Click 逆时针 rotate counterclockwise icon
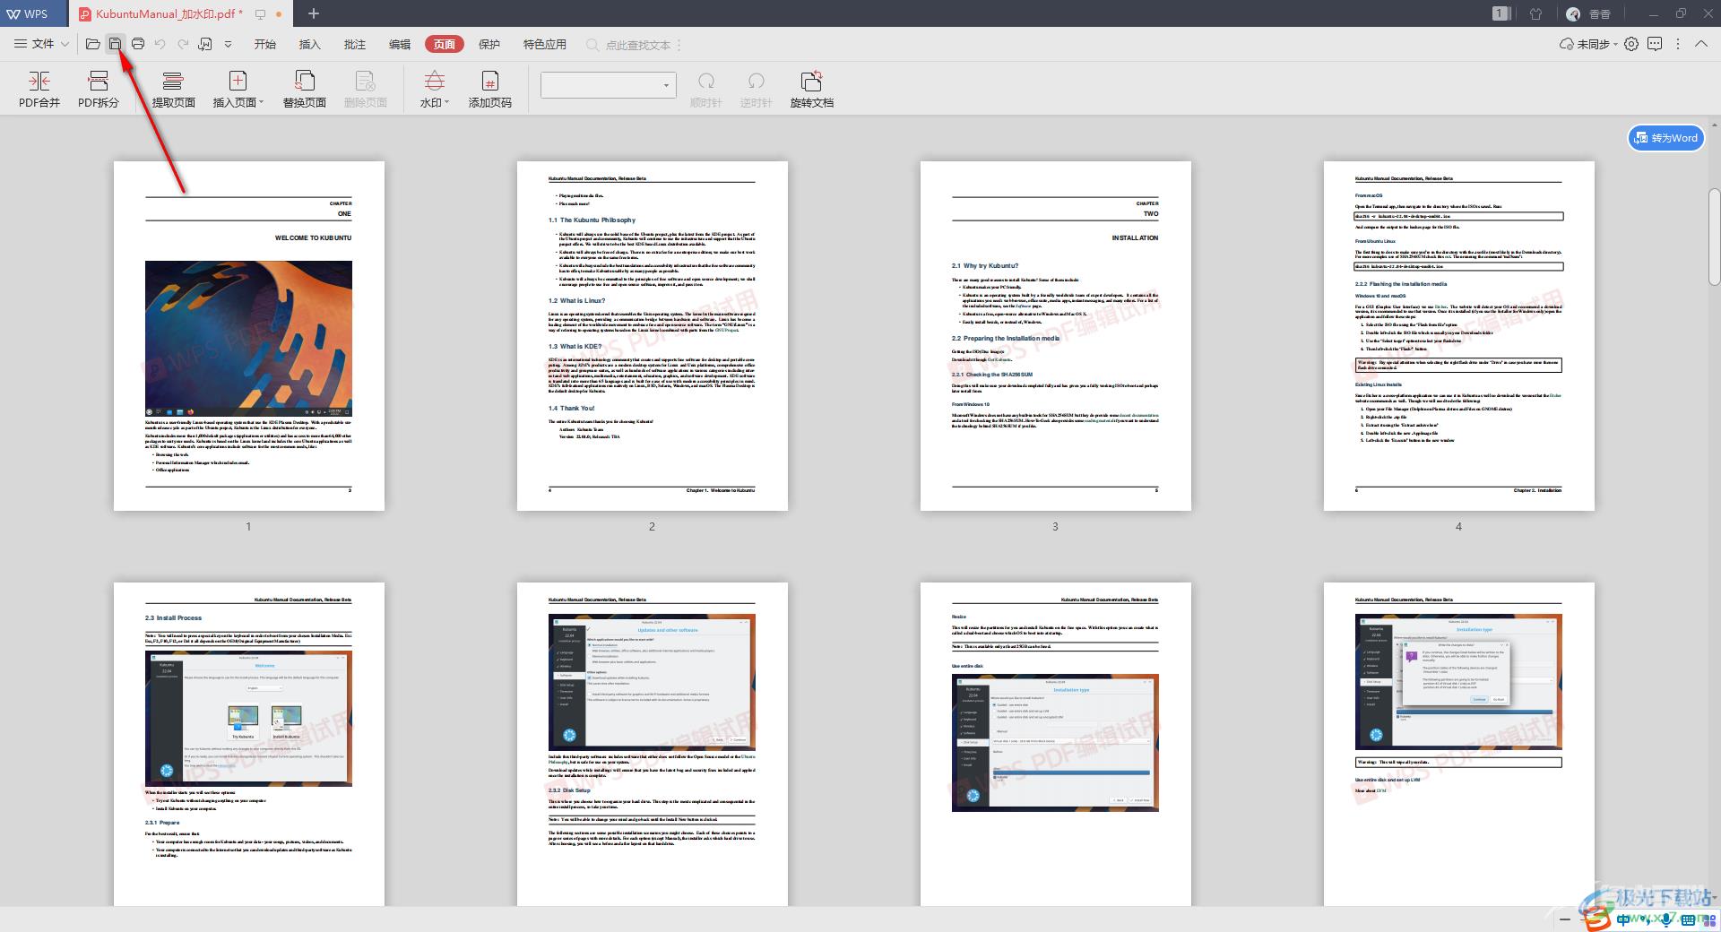 [757, 82]
